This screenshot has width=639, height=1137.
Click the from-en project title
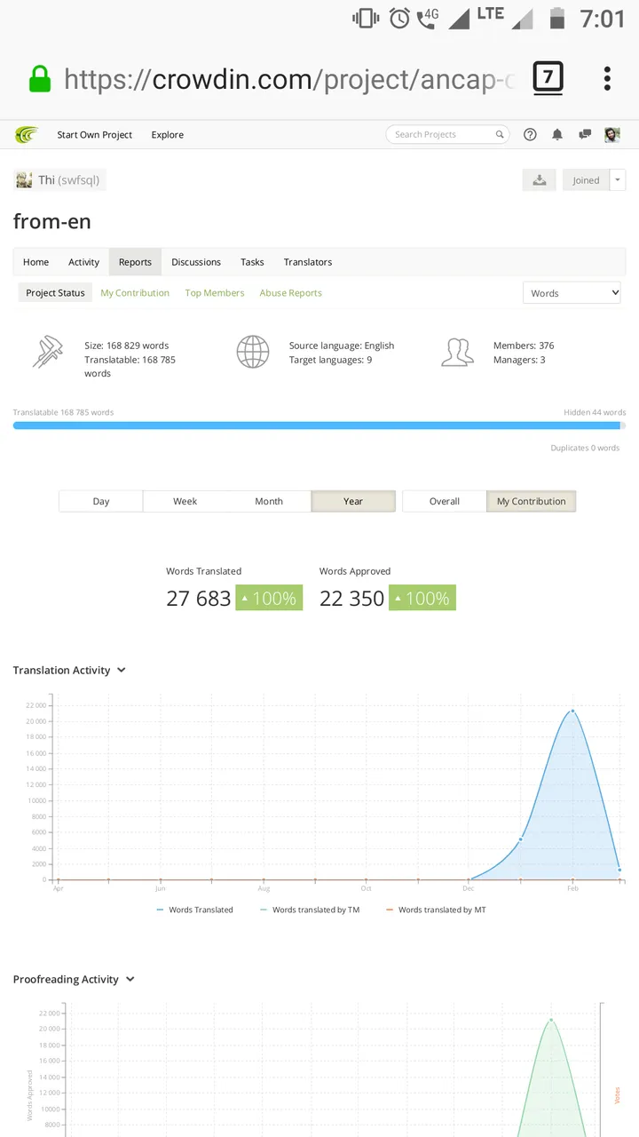[x=52, y=221]
